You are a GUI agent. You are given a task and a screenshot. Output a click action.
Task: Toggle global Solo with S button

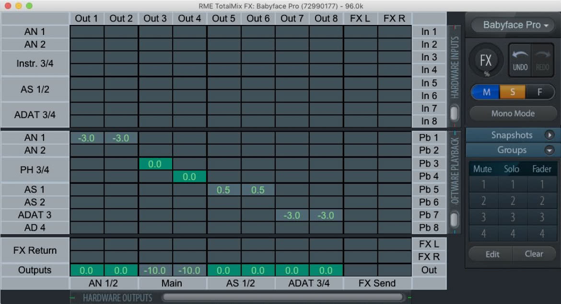tap(513, 92)
